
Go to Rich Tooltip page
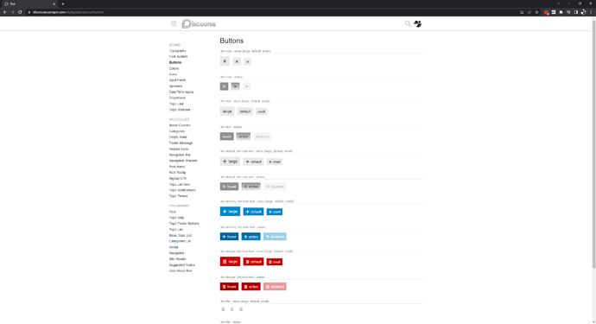click(178, 172)
